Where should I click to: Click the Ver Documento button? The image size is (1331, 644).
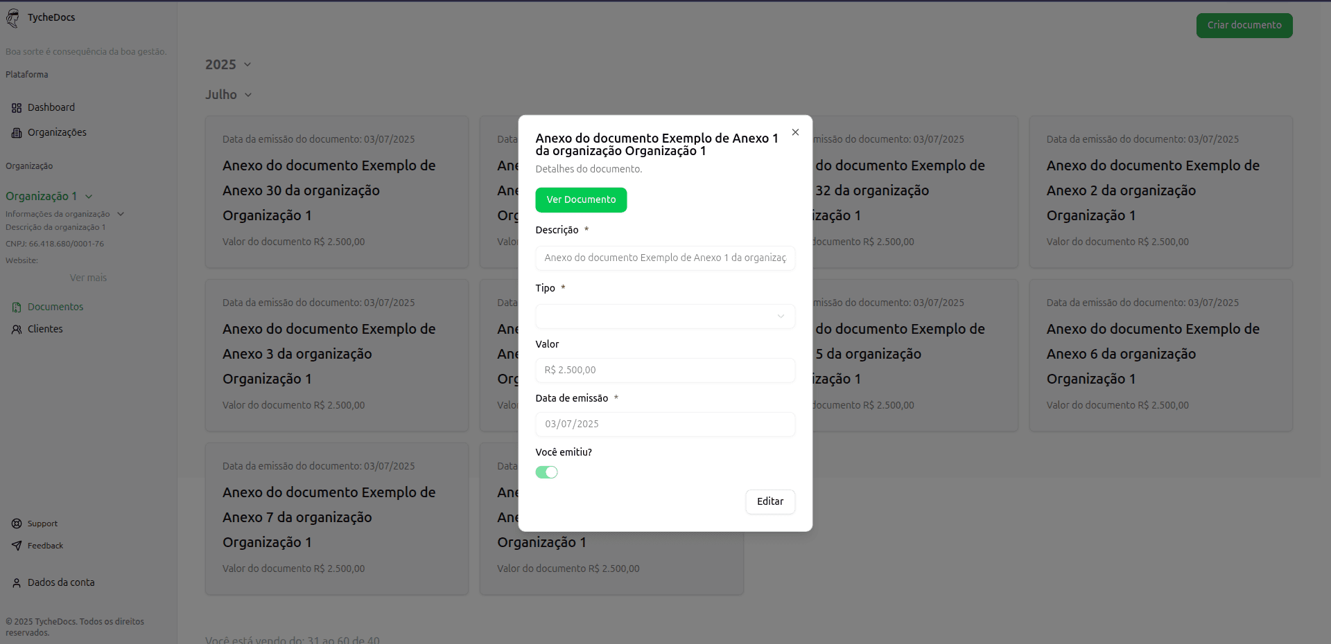[581, 200]
